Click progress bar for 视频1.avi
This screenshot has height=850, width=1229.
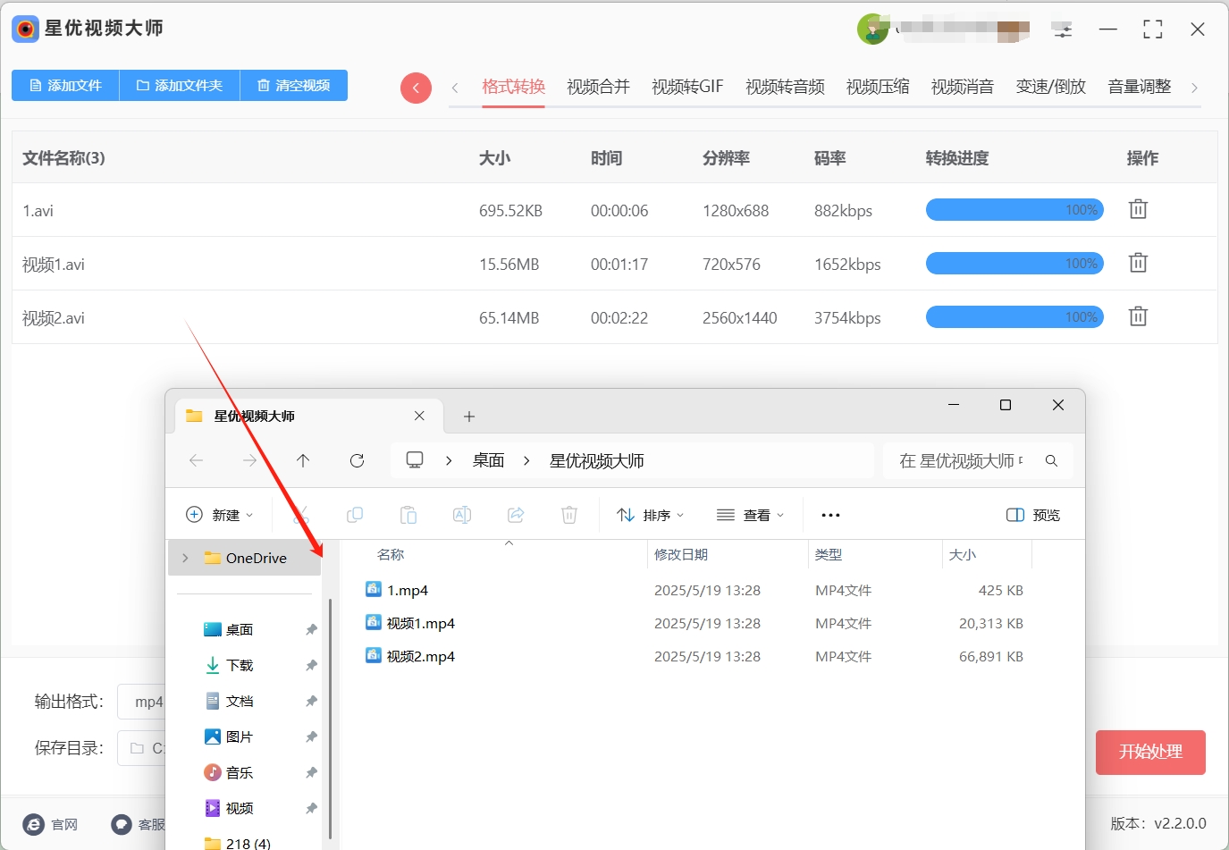pos(1014,264)
